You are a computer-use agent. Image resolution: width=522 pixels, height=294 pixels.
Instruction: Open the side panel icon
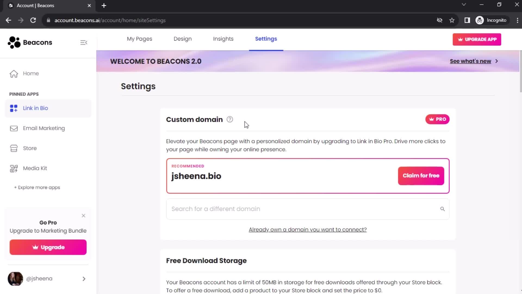467,20
